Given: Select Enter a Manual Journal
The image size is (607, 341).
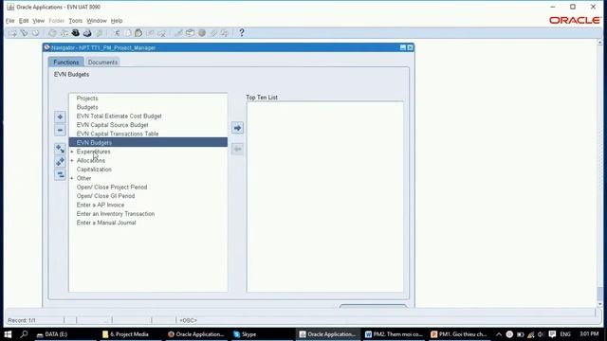Looking at the screenshot, I should coord(106,224).
